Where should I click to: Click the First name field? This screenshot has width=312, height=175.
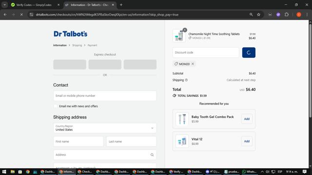[78, 141]
